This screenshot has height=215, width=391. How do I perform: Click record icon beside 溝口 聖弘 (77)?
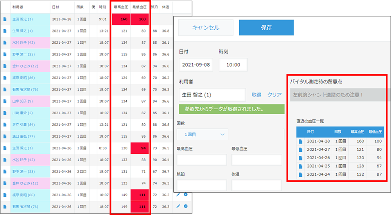(x=5, y=137)
